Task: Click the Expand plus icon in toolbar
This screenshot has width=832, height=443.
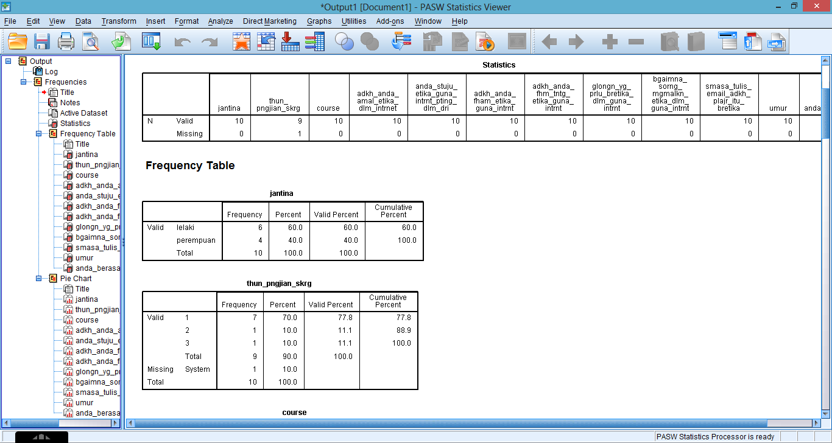Action: tap(609, 41)
